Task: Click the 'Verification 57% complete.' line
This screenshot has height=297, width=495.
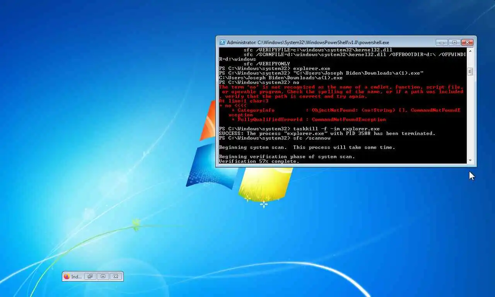Action: click(x=259, y=161)
